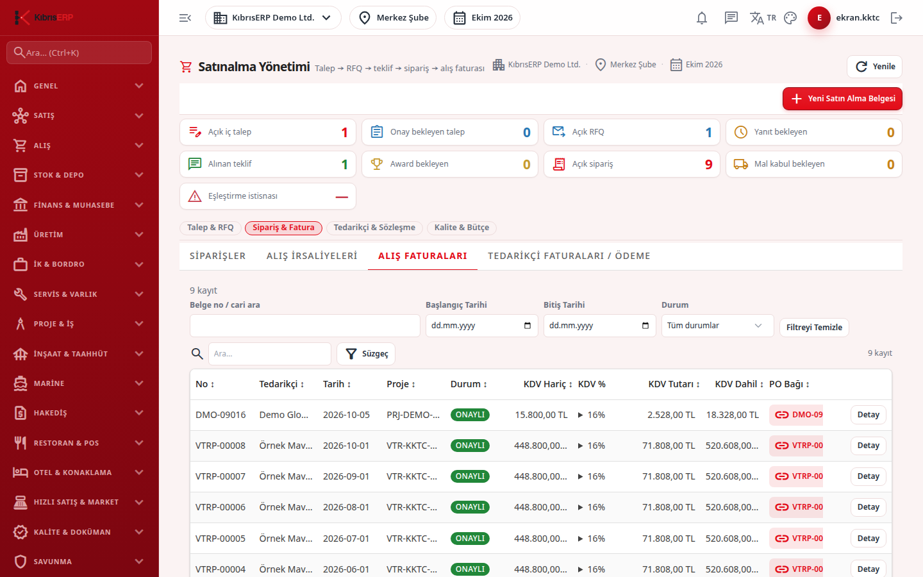Sort by the Tedarikçi column header

pyautogui.click(x=281, y=384)
